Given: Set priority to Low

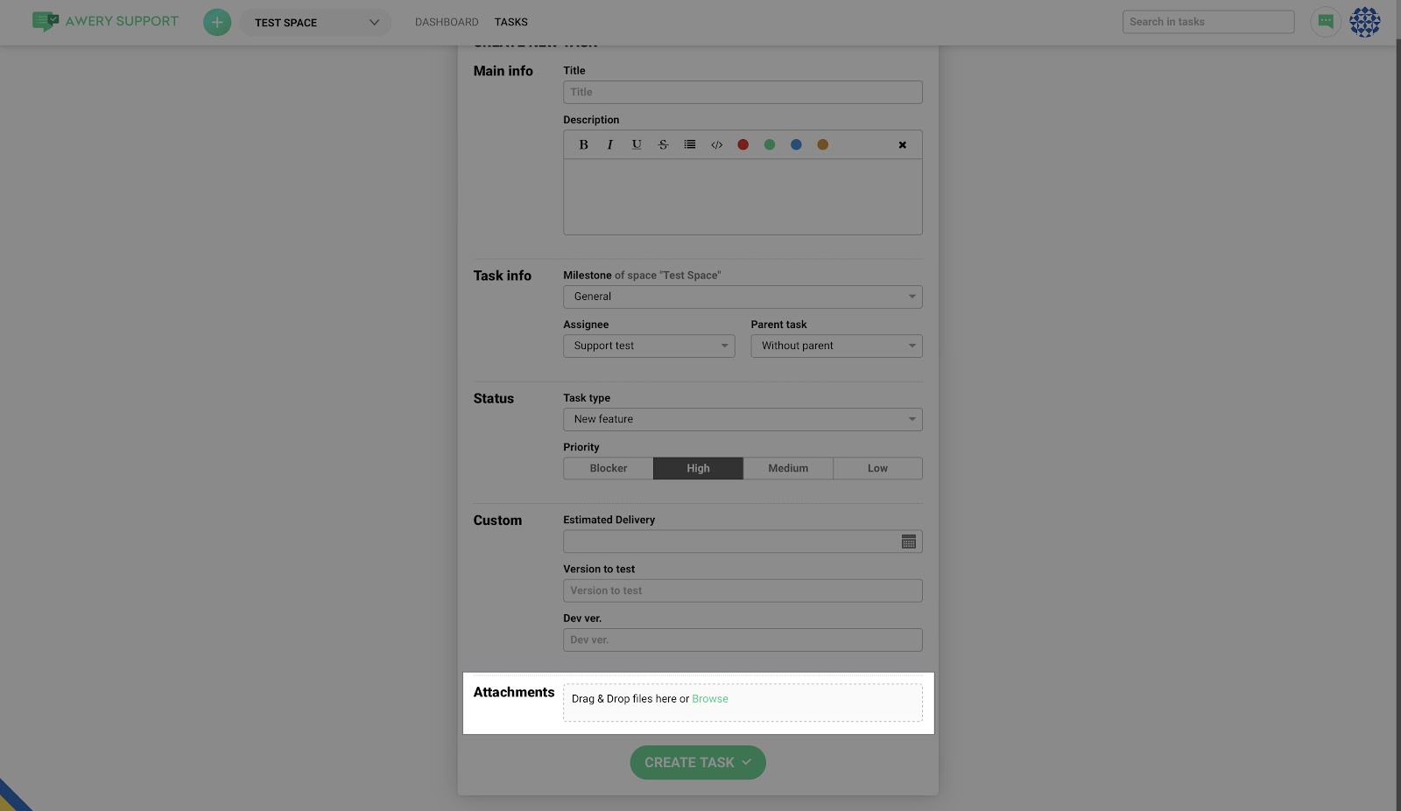Looking at the screenshot, I should [x=877, y=469].
